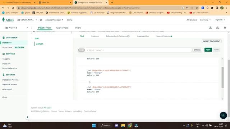Click the Atlas leaf logo
The image size is (230, 129).
click(x=4, y=20)
